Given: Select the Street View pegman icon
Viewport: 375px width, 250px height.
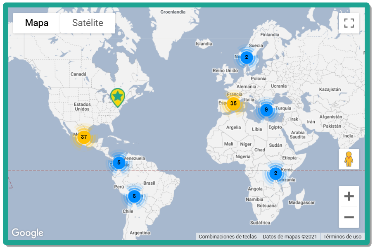Looking at the screenshot, I should pyautogui.click(x=349, y=159).
